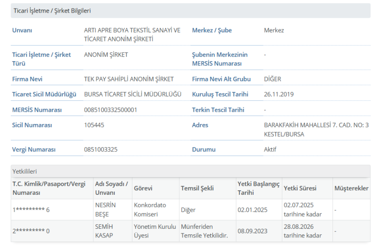Select the NESRİN BEŞE table row name
This screenshot has height=248, width=379.
pos(106,210)
